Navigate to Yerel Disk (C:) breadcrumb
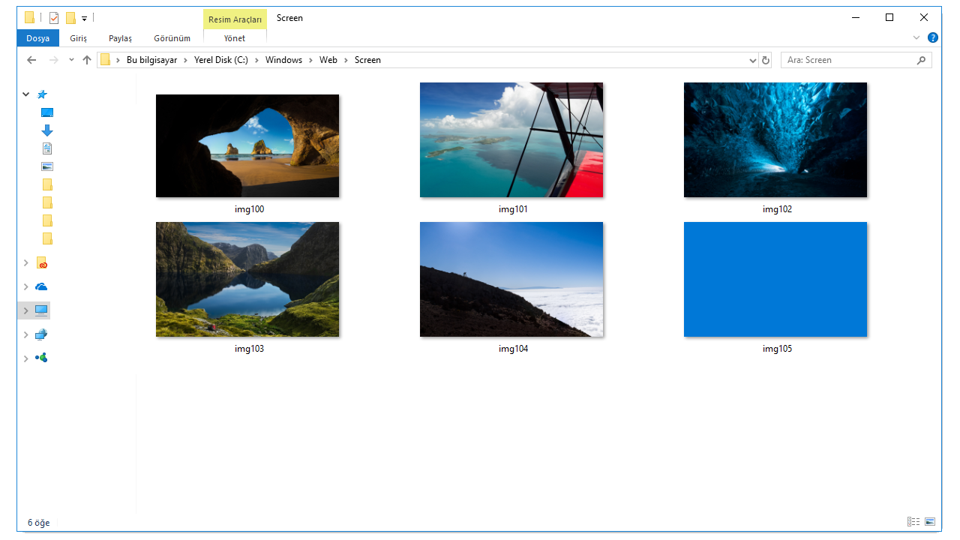 [x=221, y=60]
